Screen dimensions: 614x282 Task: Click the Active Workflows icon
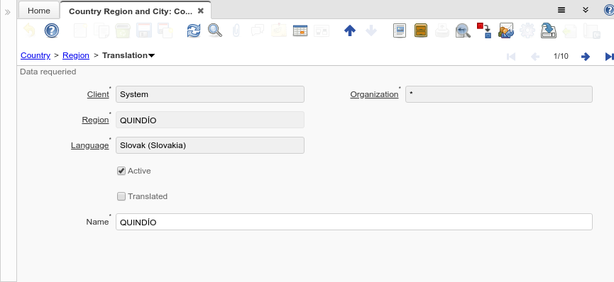pyautogui.click(x=484, y=30)
